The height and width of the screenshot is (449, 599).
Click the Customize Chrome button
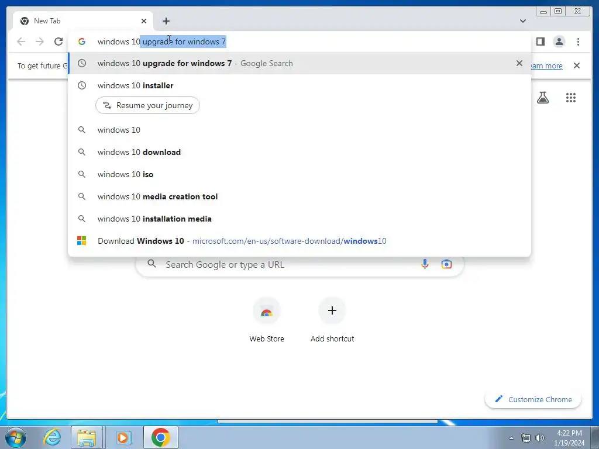pos(533,399)
